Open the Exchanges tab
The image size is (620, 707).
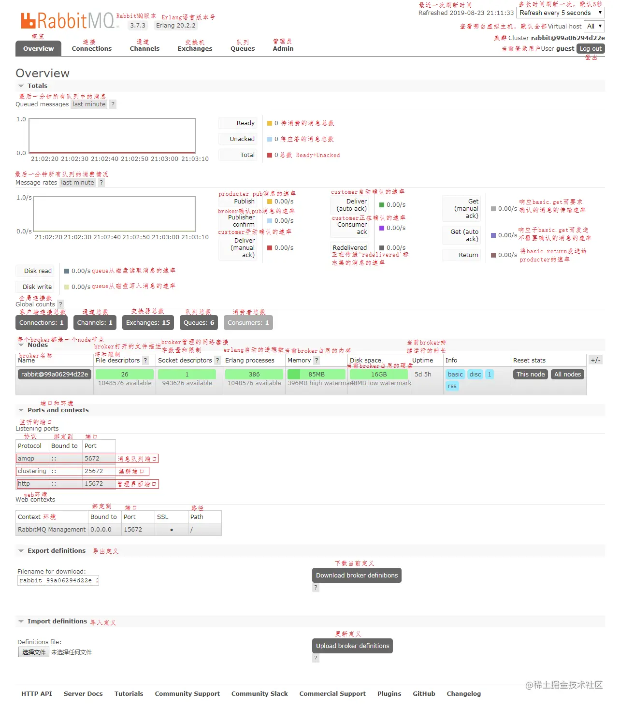(195, 49)
